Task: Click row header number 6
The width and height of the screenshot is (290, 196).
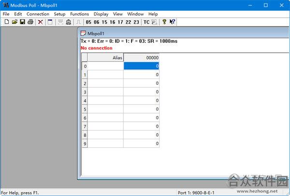Action: click(85, 118)
